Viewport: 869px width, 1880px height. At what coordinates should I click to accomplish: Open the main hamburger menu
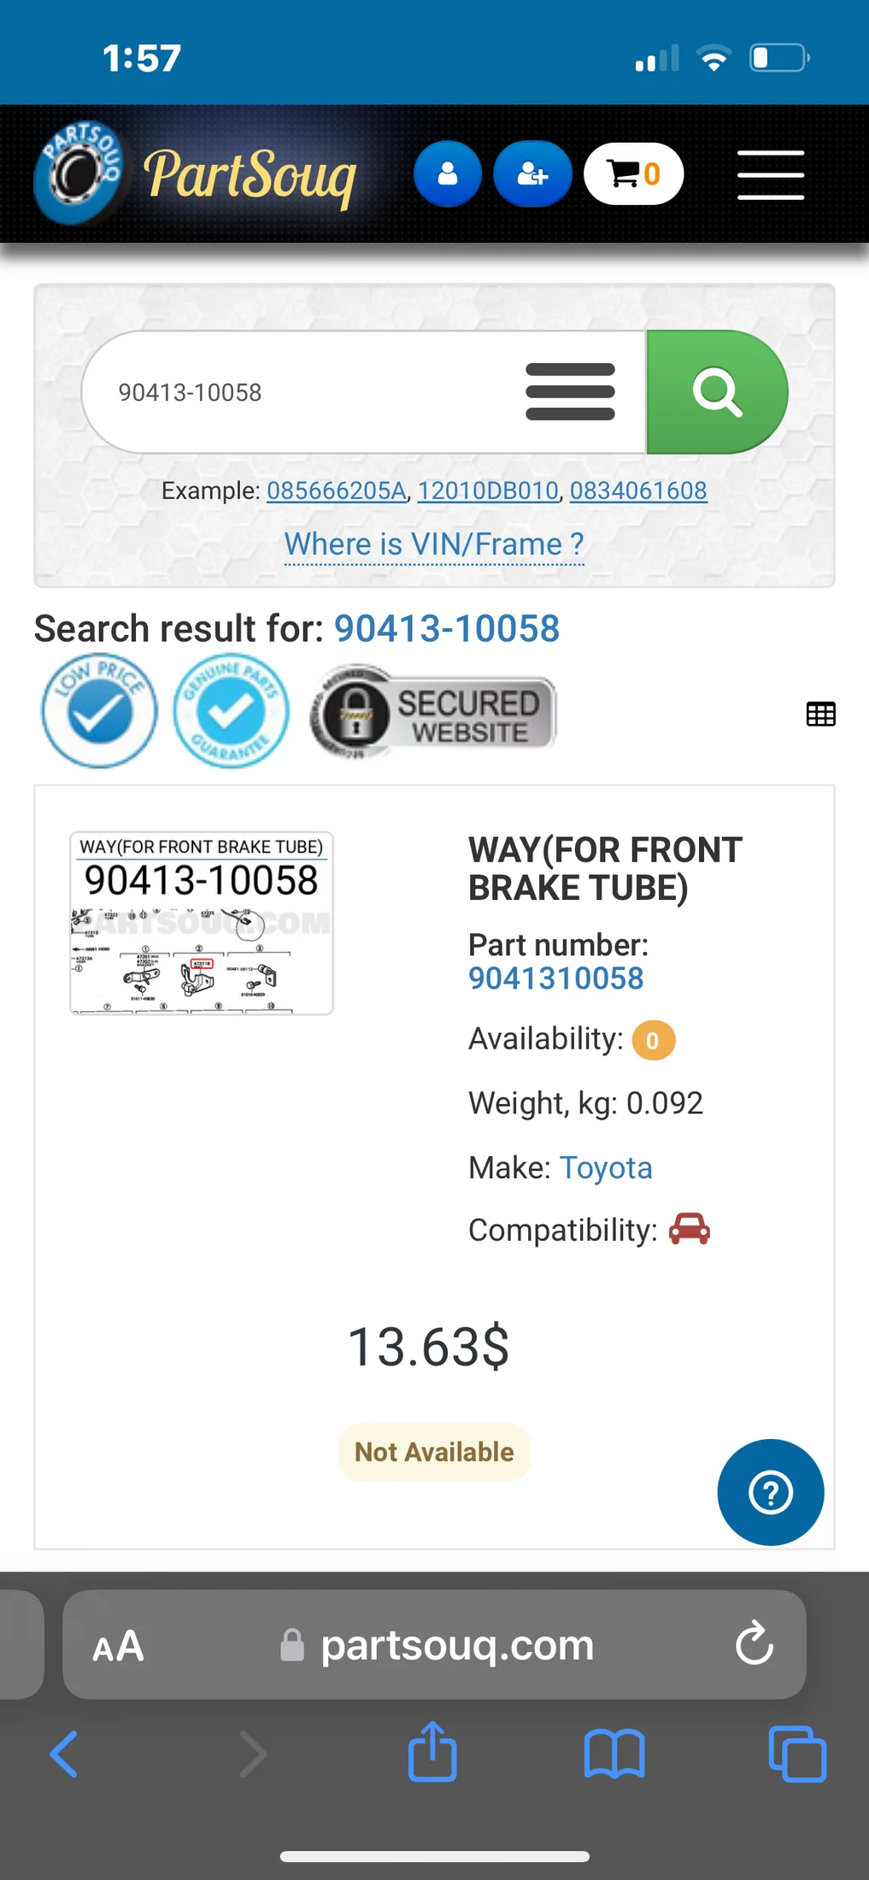[771, 174]
